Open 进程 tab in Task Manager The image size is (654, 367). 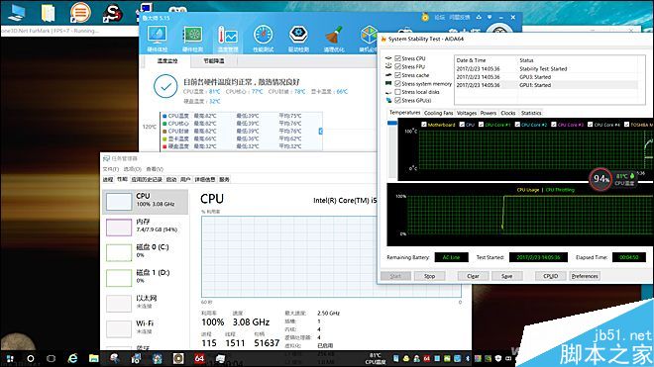108,179
